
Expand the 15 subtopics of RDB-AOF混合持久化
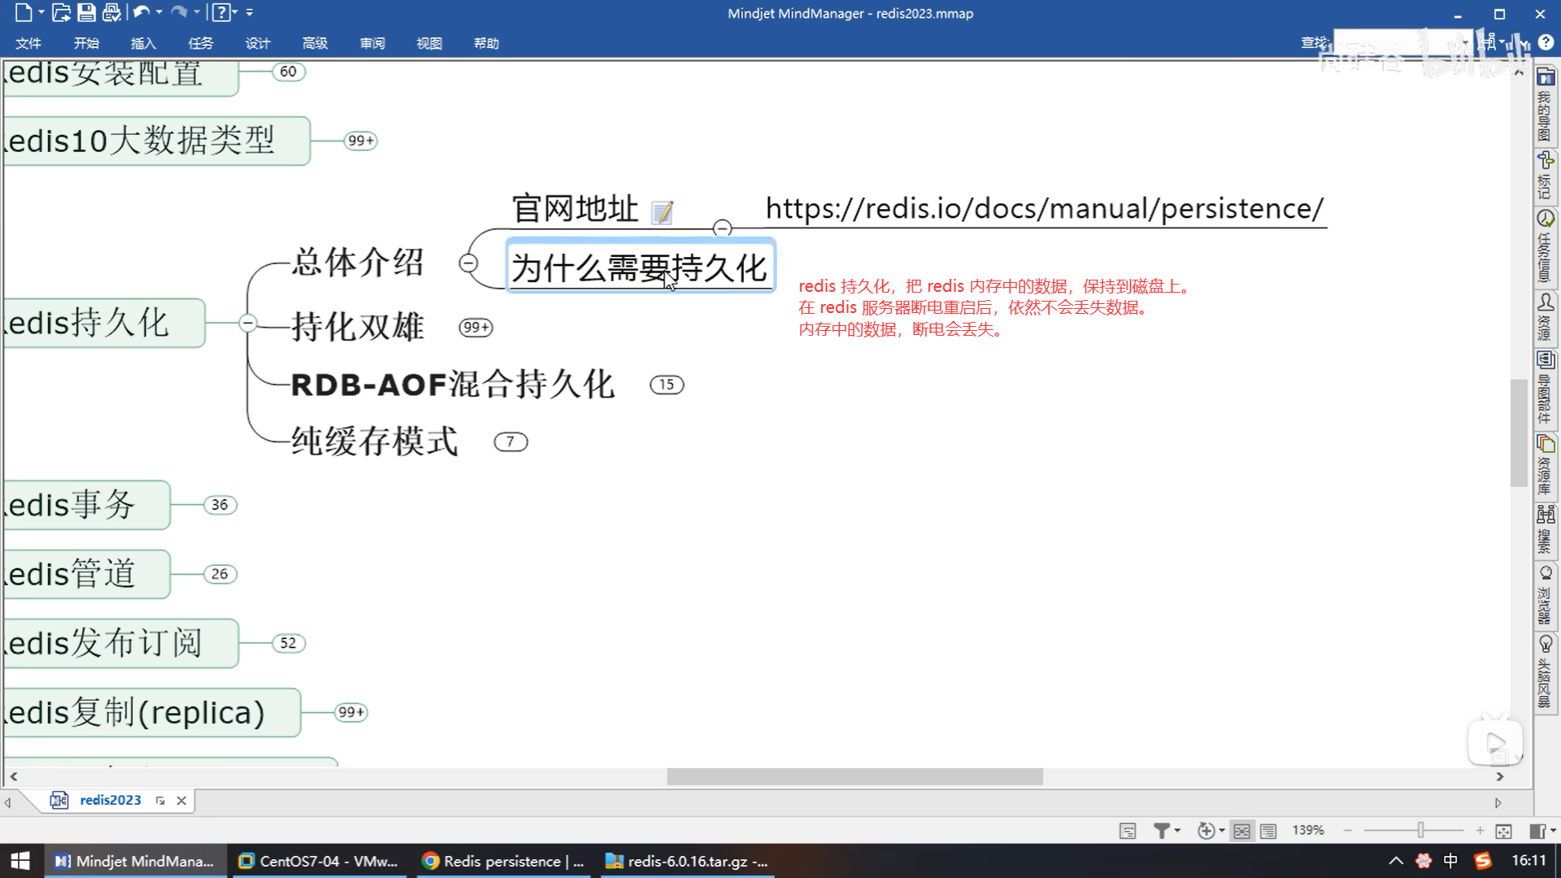667,385
